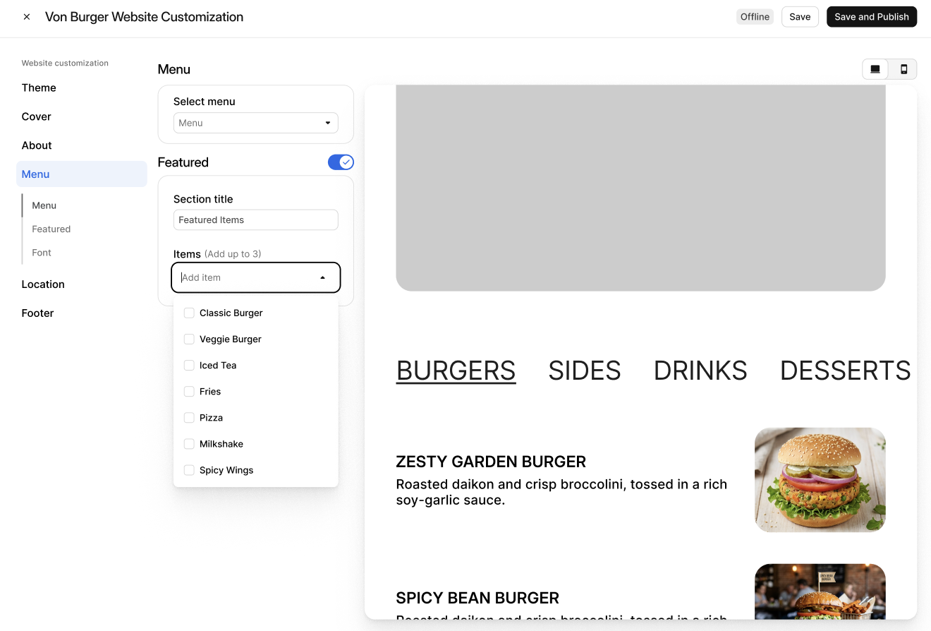Click the SPICY BEAN BURGER title
This screenshot has height=631, width=931.
(477, 598)
